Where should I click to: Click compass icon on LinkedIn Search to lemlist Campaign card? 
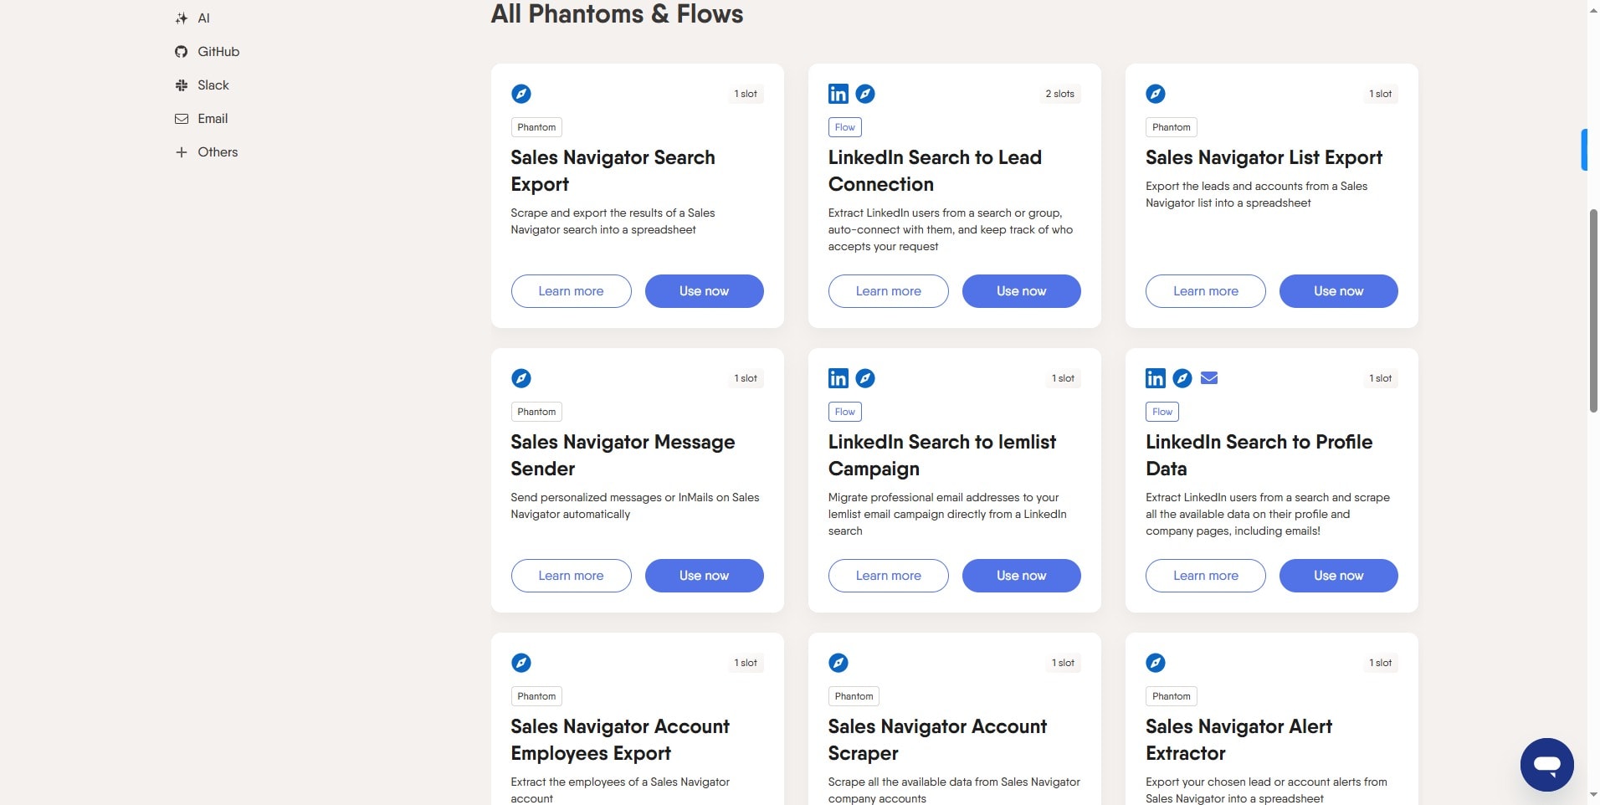click(x=865, y=378)
